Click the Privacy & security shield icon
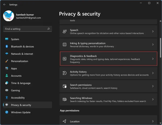This screenshot has width=162, height=125. [x=7, y=105]
